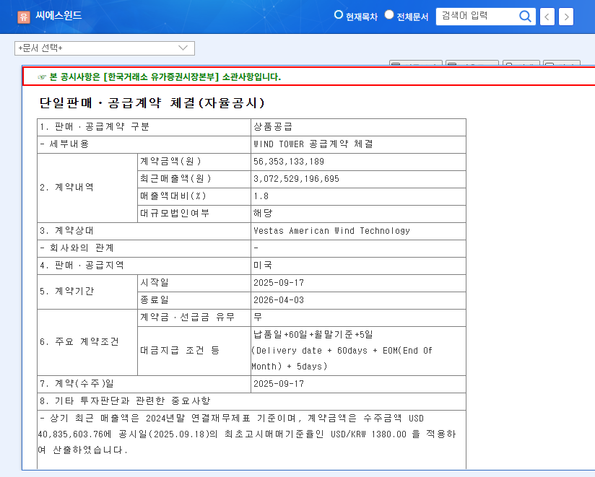Click the '4. 판매ㆍ공급지역' label
The height and width of the screenshot is (477, 595).
point(144,266)
